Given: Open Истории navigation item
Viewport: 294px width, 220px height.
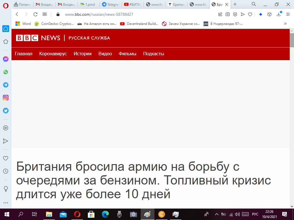Looking at the screenshot, I should pos(82,54).
